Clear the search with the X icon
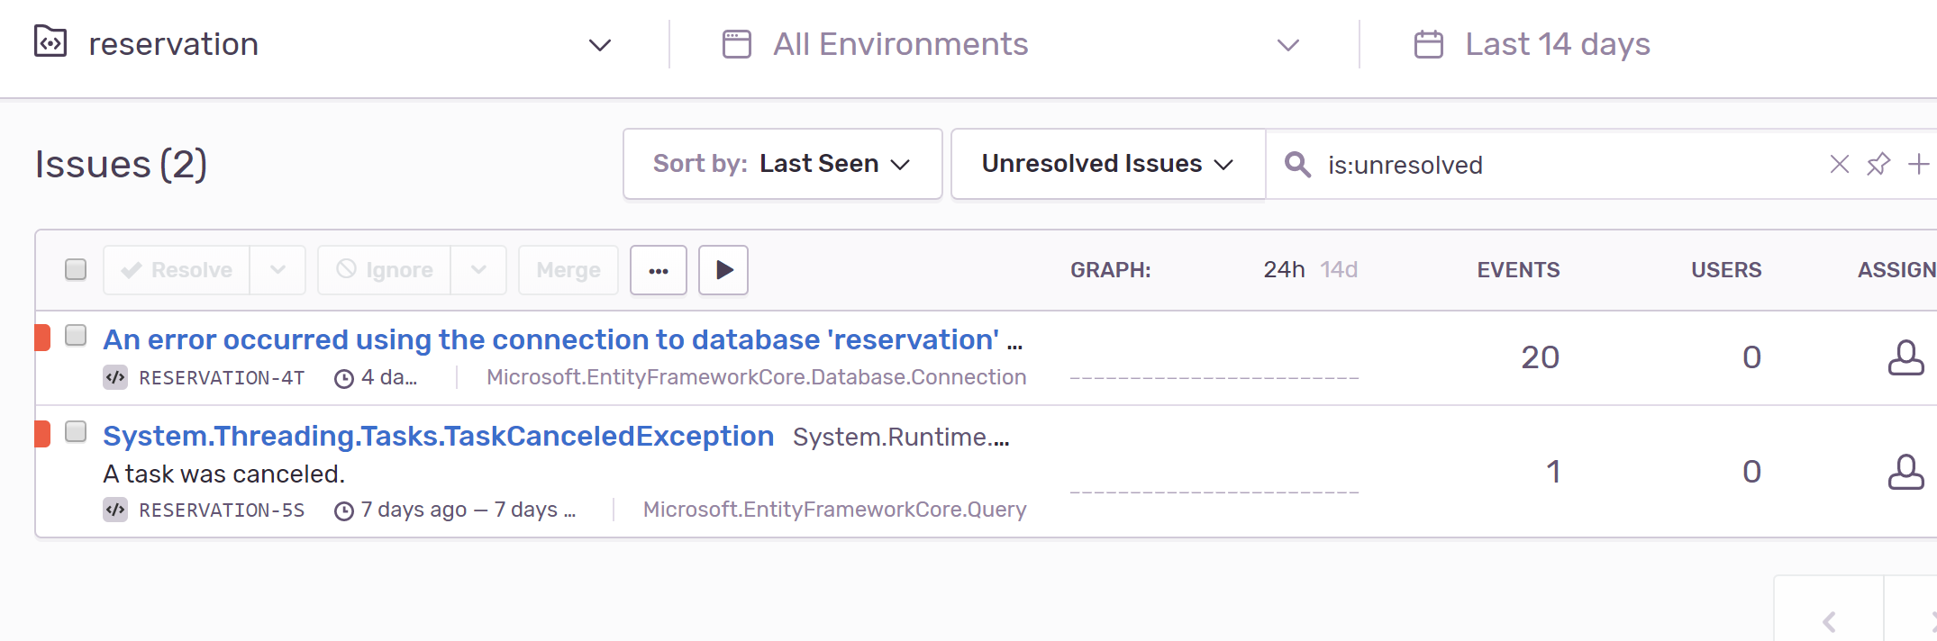 coord(1839,164)
